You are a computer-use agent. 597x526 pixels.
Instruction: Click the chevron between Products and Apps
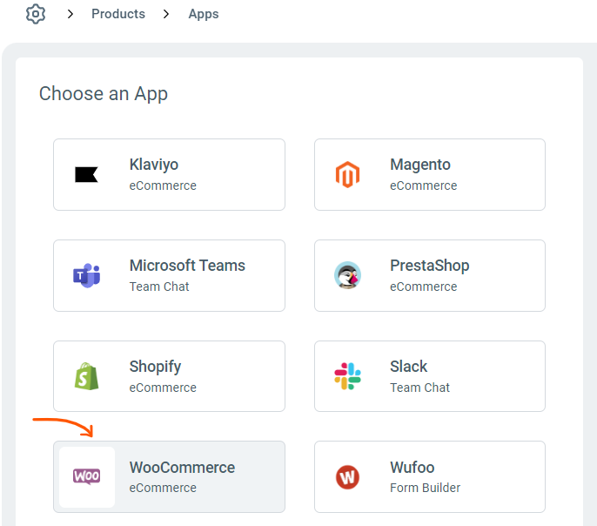pyautogui.click(x=166, y=14)
